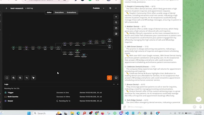Click the Telegram attach paperclip icon
Viewport: 204px width, 115px height.
(124, 107)
